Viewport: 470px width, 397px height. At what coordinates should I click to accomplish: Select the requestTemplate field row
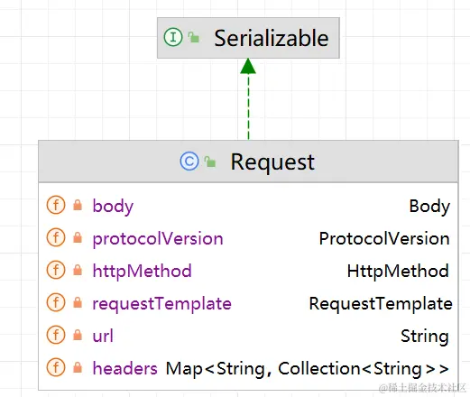point(248,303)
